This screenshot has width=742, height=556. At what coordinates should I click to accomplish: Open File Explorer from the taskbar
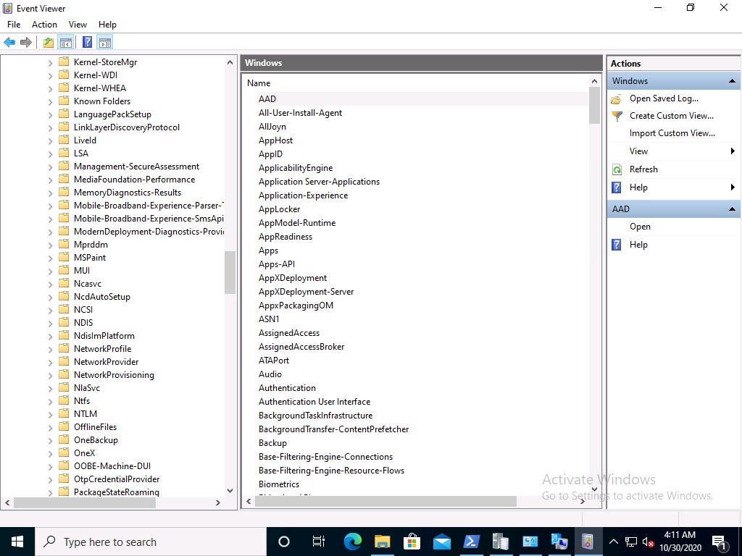(383, 542)
